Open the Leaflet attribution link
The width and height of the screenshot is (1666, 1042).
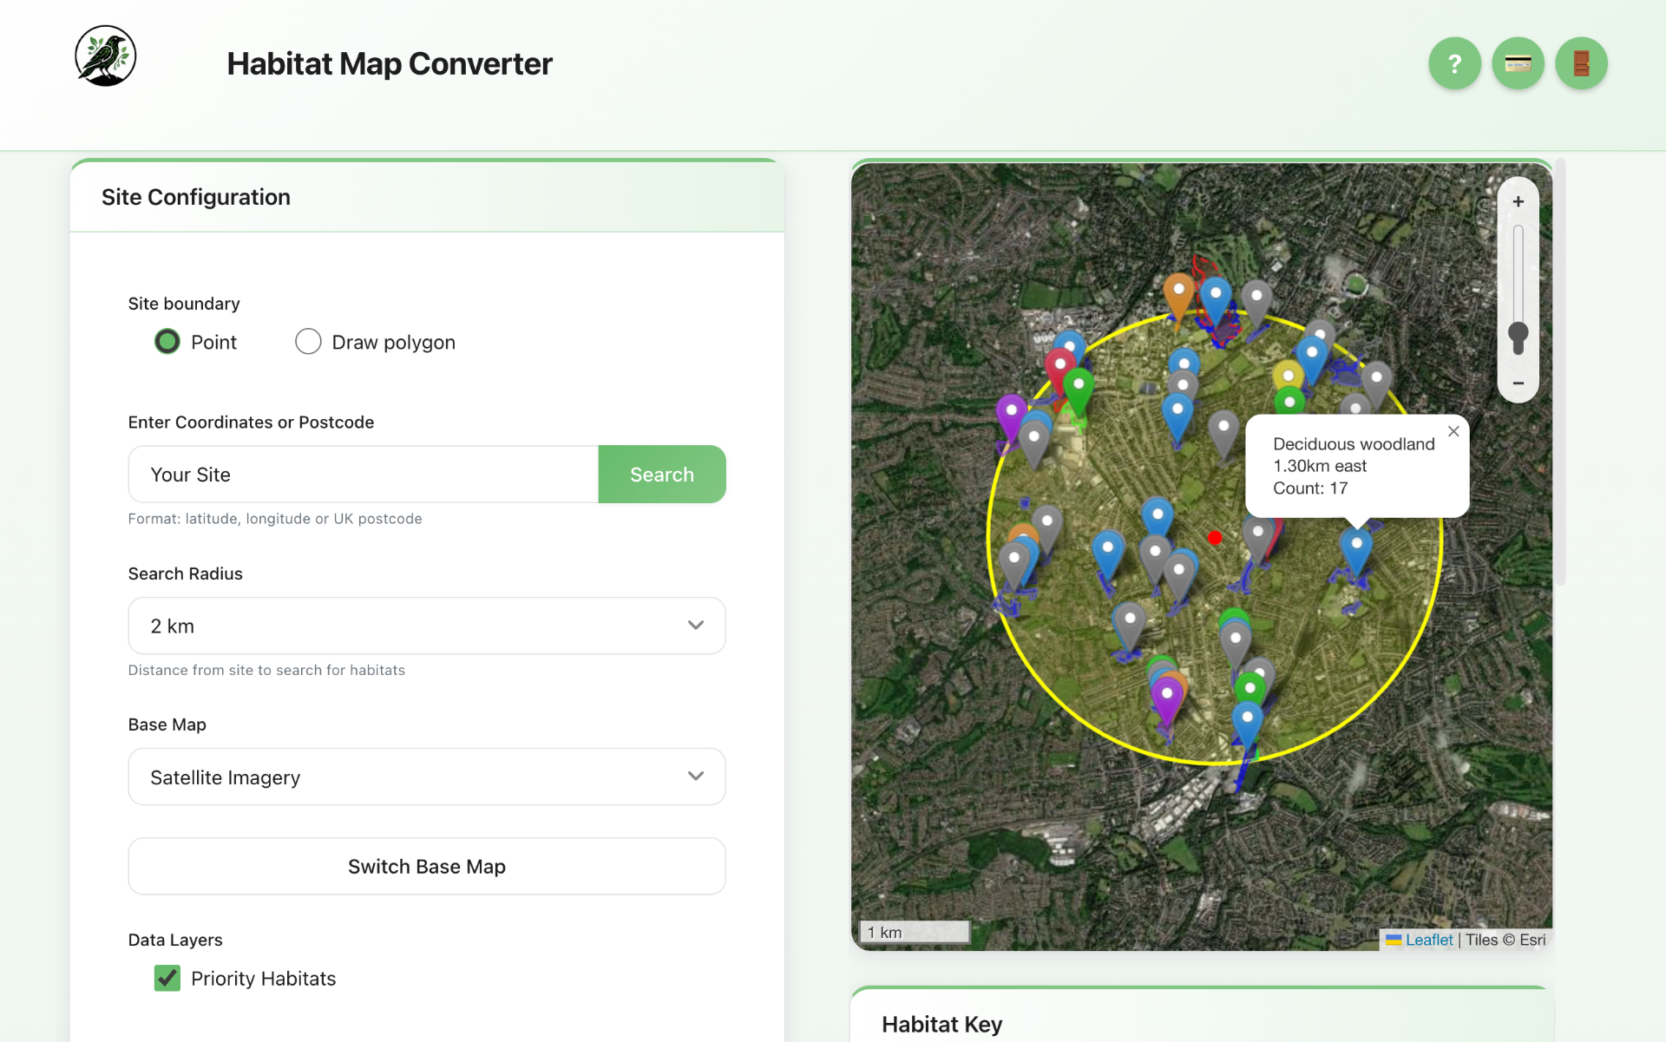click(x=1428, y=940)
